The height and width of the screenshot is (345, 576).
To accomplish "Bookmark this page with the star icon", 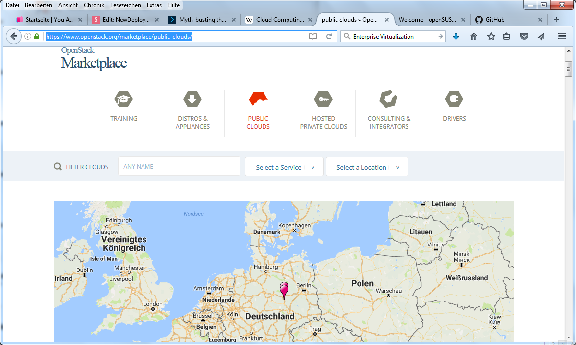I will (491, 36).
